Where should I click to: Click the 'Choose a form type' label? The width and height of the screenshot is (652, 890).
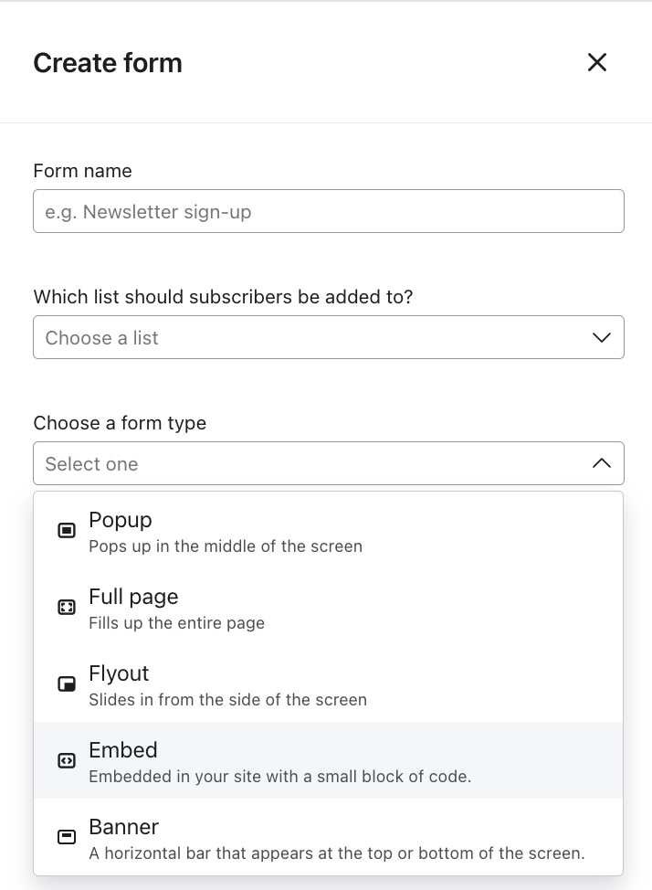120,423
